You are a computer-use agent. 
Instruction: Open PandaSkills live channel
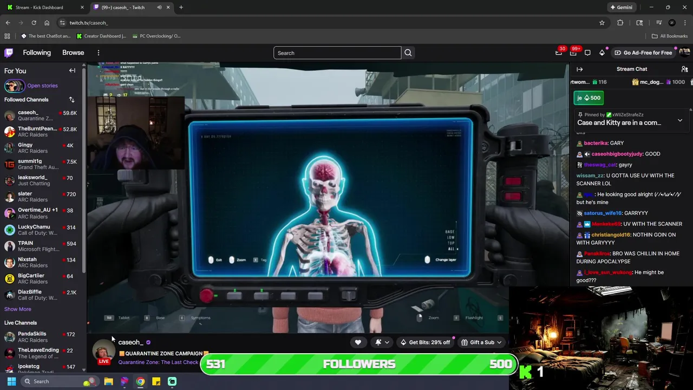pyautogui.click(x=41, y=337)
